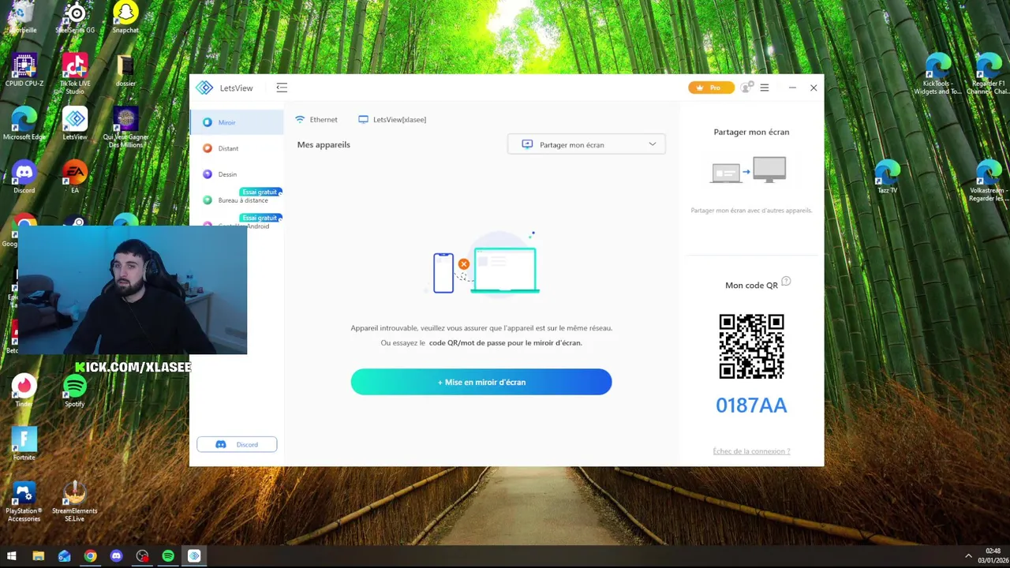Click the QR code image
This screenshot has height=568, width=1010.
click(x=751, y=346)
